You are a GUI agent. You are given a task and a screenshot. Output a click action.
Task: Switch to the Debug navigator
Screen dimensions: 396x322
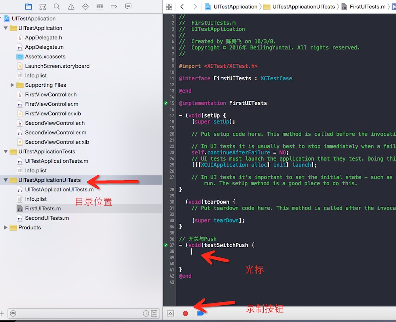point(99,6)
